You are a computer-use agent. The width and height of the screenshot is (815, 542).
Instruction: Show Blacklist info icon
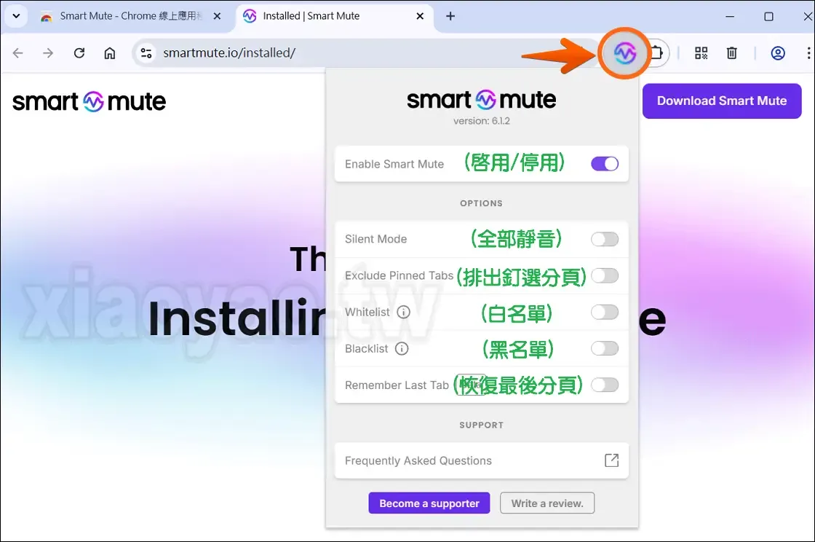(x=402, y=348)
